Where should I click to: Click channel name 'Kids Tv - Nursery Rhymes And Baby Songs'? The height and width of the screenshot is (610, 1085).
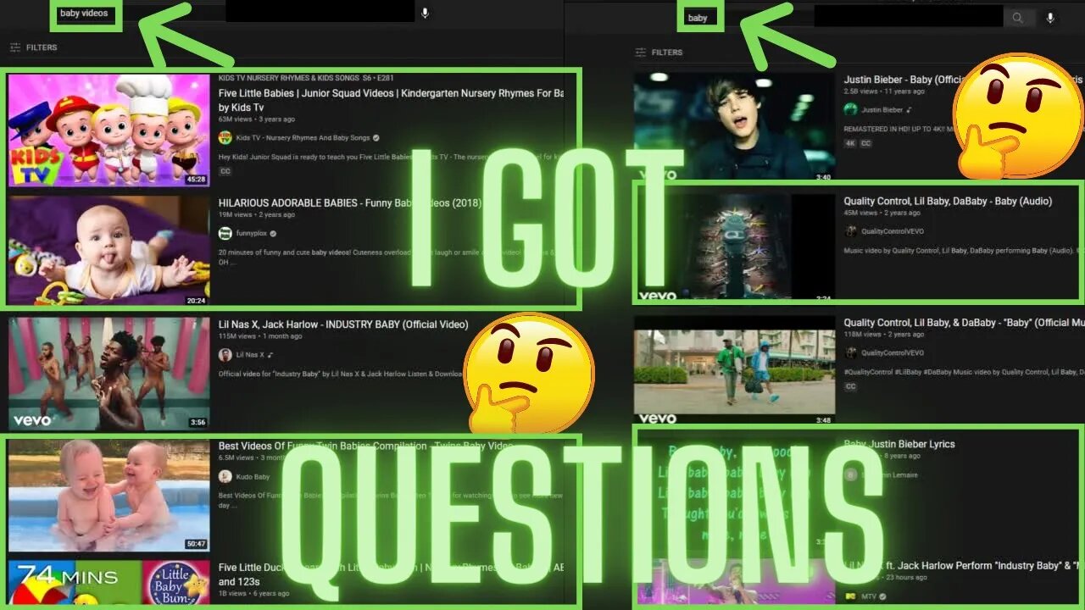(302, 137)
